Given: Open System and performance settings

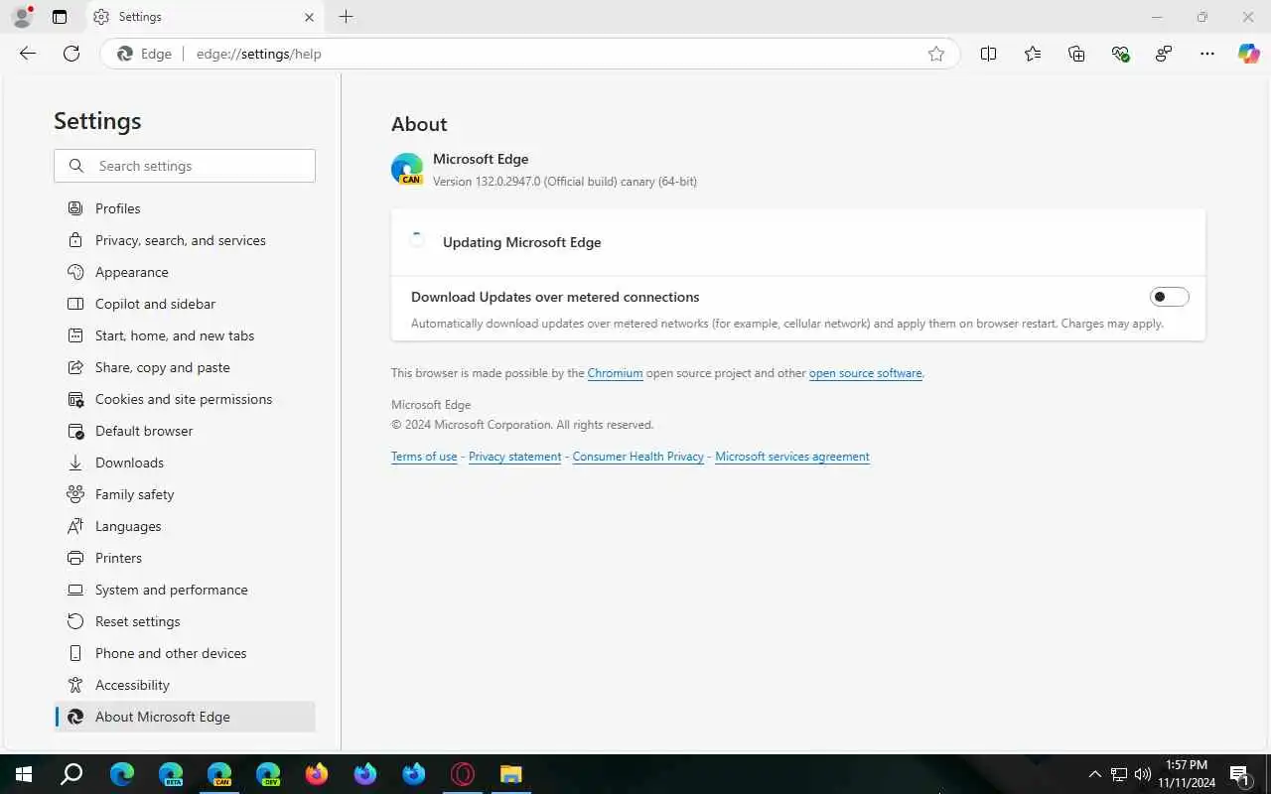Looking at the screenshot, I should 185,590.
